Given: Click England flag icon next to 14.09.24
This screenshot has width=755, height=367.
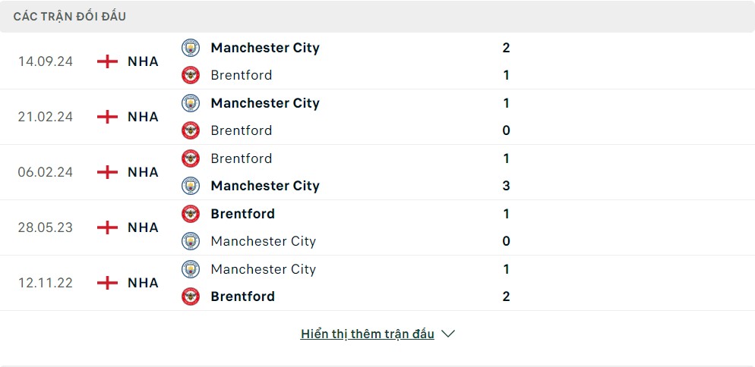Looking at the screenshot, I should coord(107,61).
